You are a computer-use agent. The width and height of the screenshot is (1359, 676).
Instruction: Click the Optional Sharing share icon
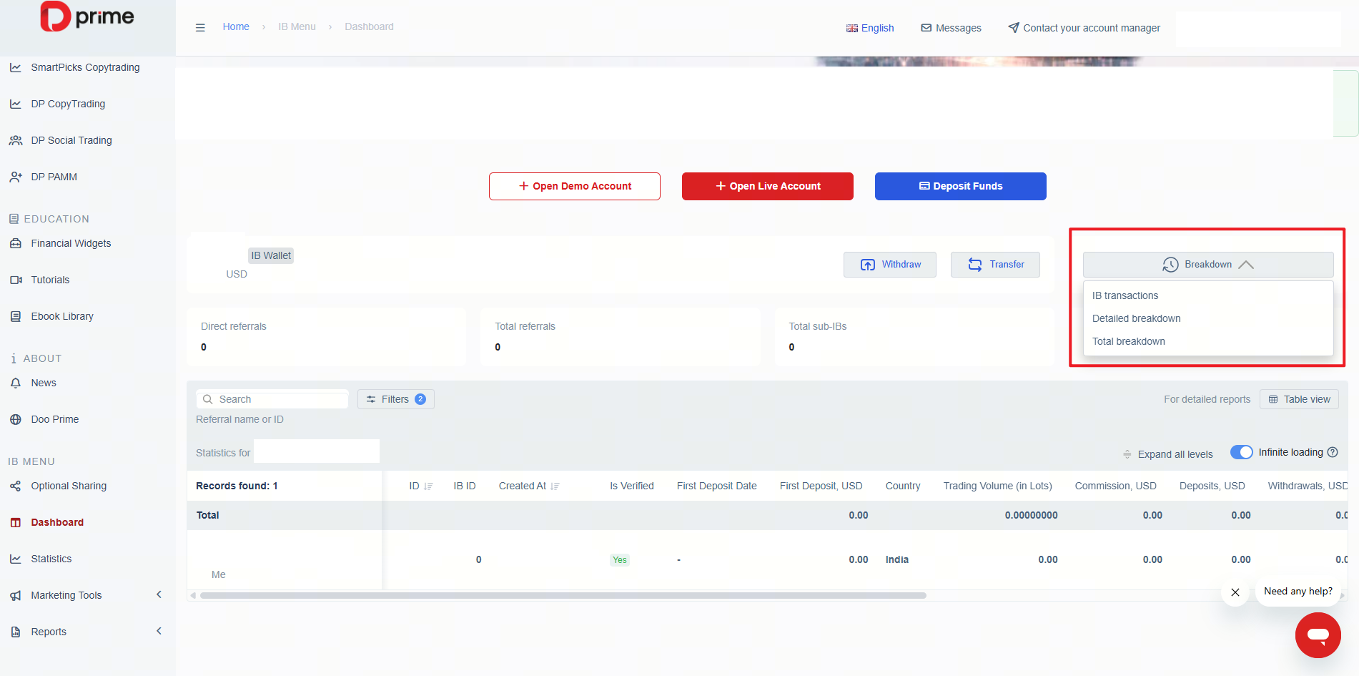tap(15, 486)
